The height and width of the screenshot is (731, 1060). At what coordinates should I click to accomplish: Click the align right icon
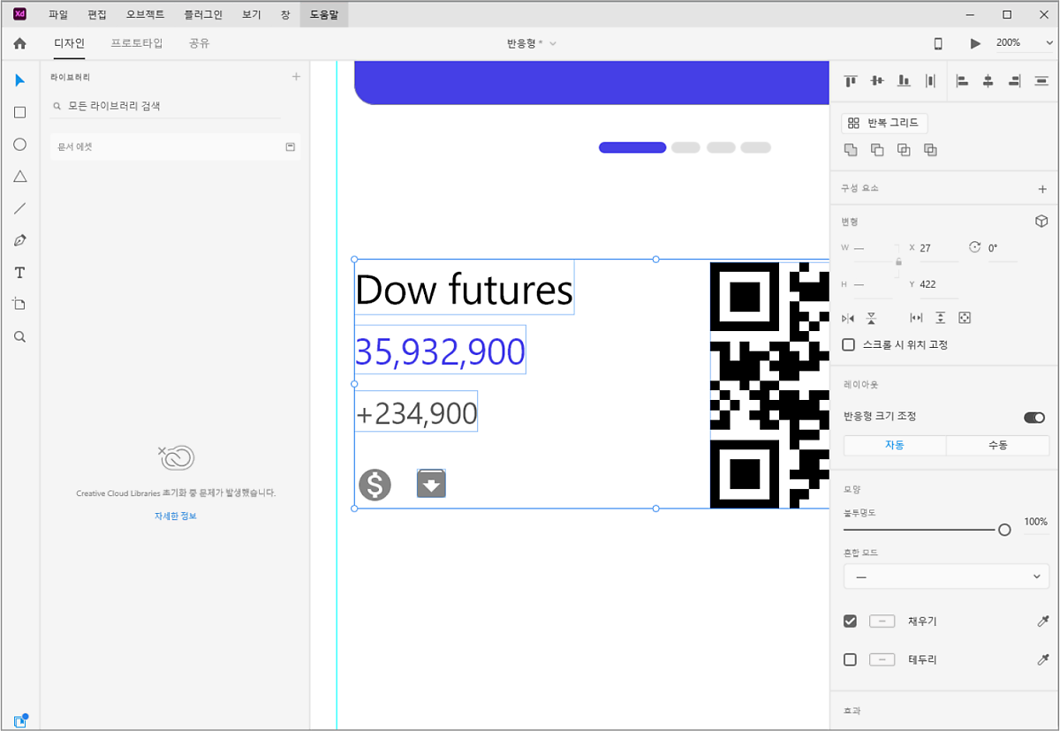(x=1015, y=80)
